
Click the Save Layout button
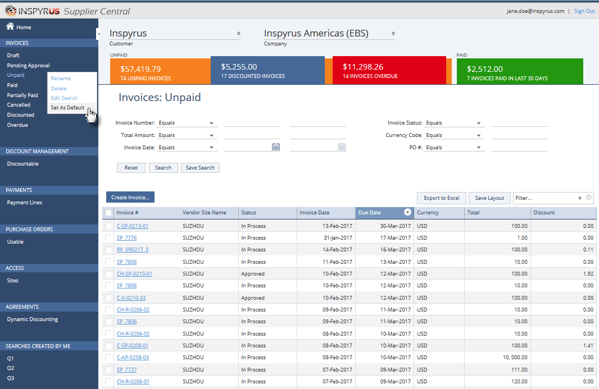click(x=490, y=198)
